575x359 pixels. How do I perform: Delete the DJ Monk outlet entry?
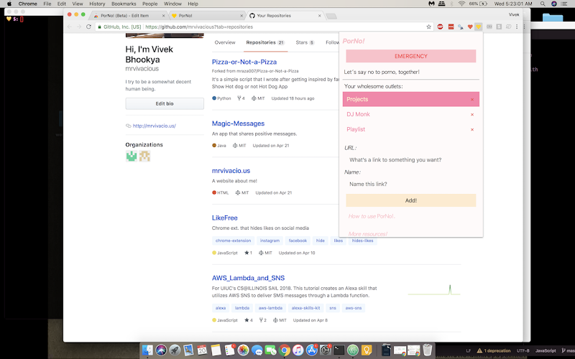coord(472,115)
